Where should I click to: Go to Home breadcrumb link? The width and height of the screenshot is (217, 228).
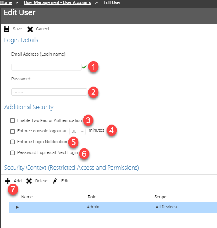(6, 3)
